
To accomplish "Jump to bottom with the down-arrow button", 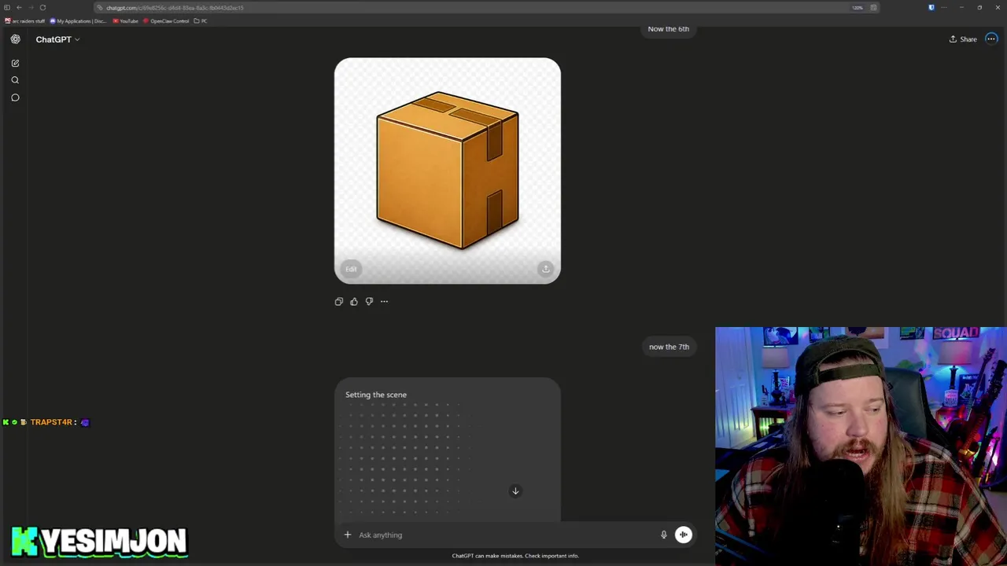I will (x=515, y=491).
